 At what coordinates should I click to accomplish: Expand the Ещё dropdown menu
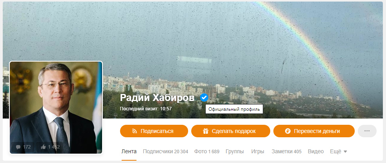tap(339, 152)
